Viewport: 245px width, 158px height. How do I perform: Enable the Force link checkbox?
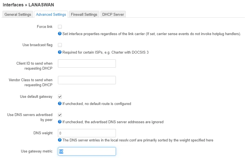point(60,27)
